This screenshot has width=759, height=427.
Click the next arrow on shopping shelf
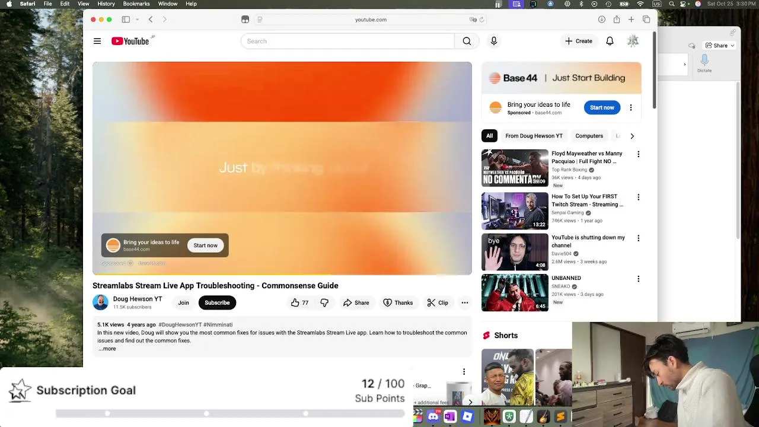click(470, 402)
